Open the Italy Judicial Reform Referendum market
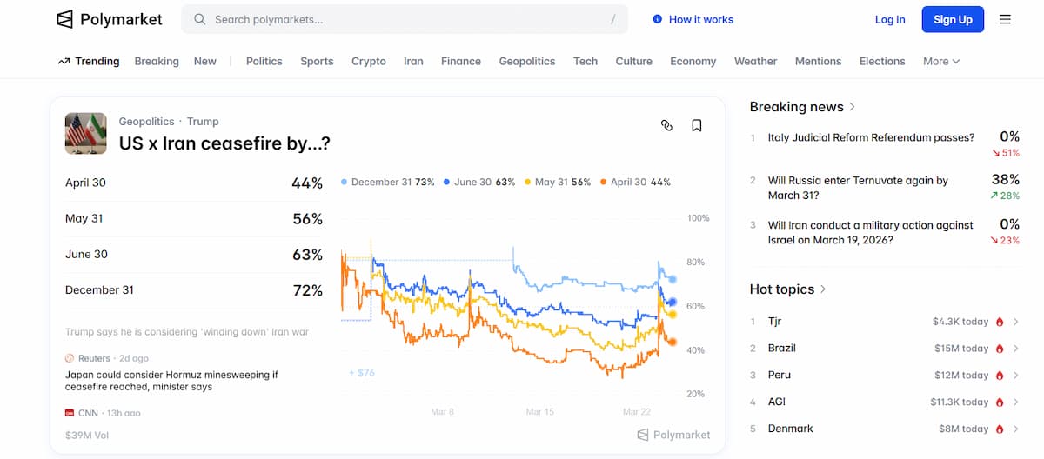 [x=871, y=137]
